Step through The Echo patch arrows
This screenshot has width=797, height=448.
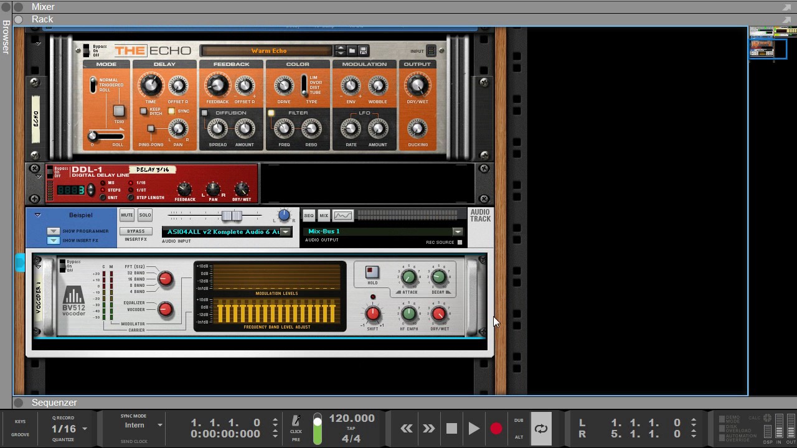point(340,51)
